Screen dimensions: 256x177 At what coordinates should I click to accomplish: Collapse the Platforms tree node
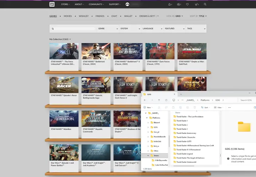147,118
